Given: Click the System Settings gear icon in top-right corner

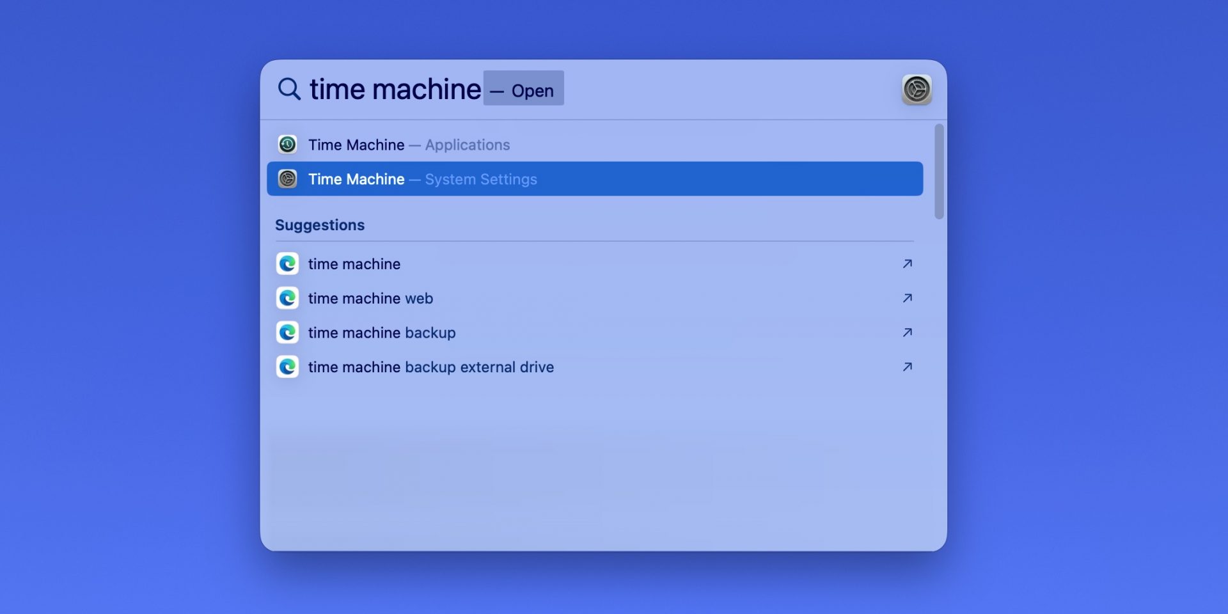Looking at the screenshot, I should coord(917,89).
